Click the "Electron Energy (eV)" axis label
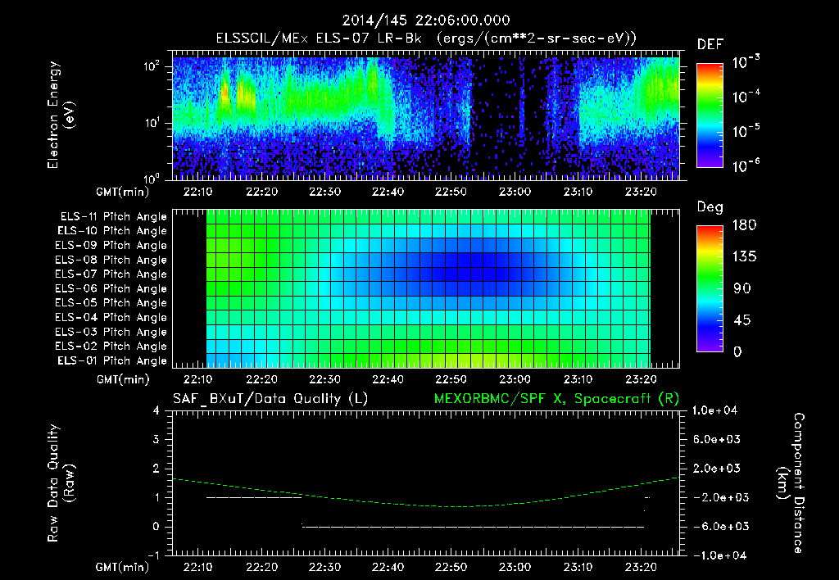 [61, 115]
